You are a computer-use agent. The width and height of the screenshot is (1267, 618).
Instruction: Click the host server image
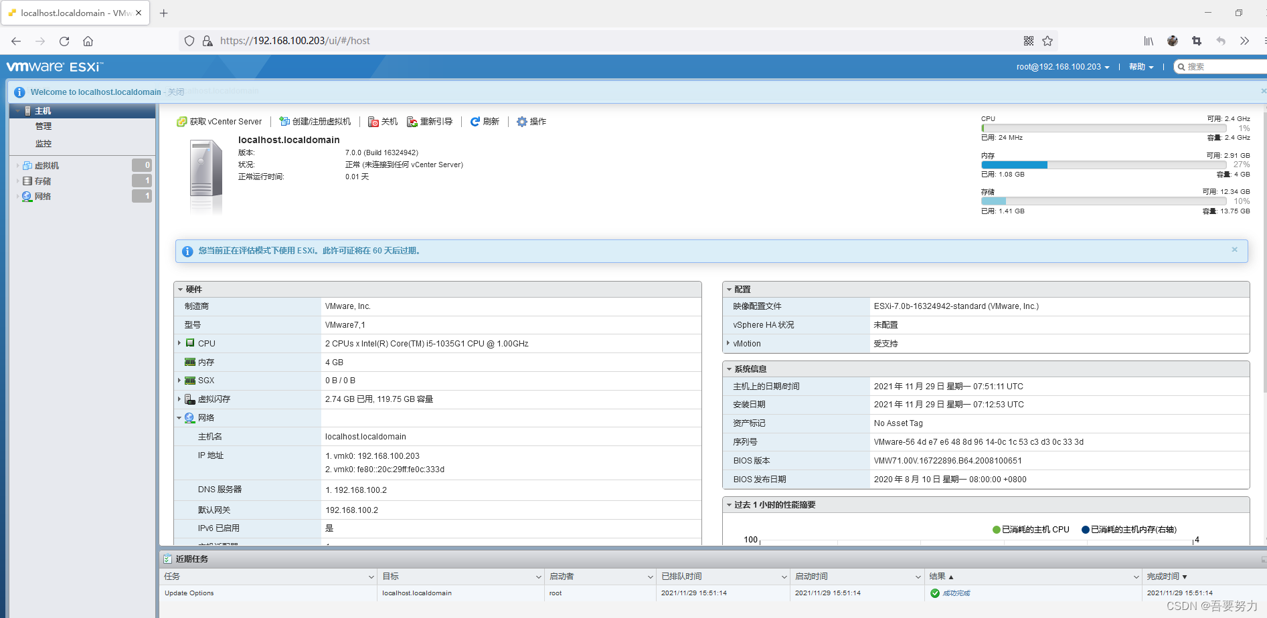[x=205, y=175]
